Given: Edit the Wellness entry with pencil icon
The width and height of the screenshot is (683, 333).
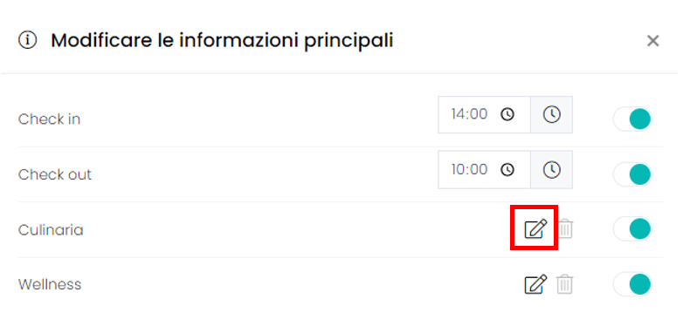Looking at the screenshot, I should pos(535,284).
